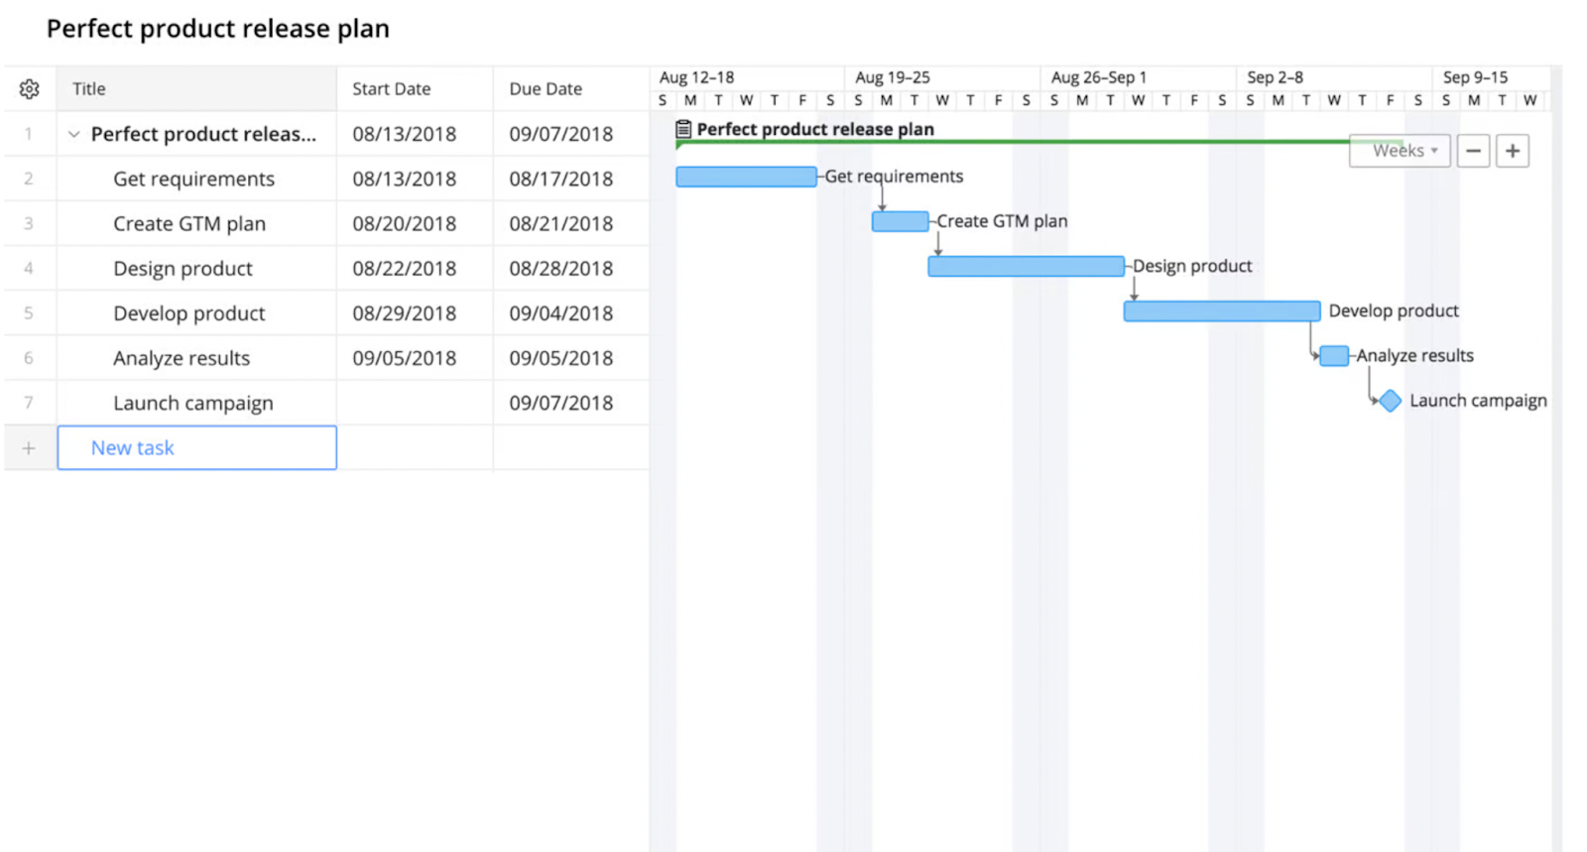Open the table settings gear icon

tap(29, 88)
